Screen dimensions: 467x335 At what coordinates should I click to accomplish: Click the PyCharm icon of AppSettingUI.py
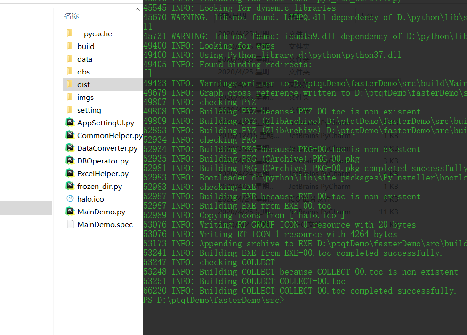click(x=70, y=122)
